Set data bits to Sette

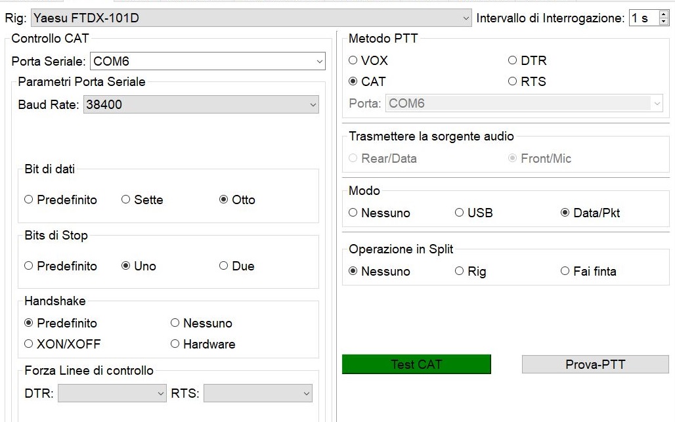pos(126,200)
